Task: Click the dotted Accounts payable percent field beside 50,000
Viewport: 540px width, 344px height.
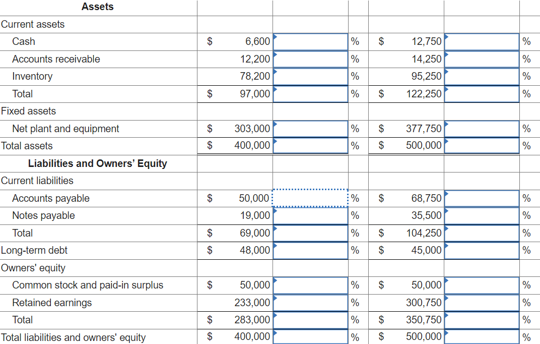Action: point(310,198)
